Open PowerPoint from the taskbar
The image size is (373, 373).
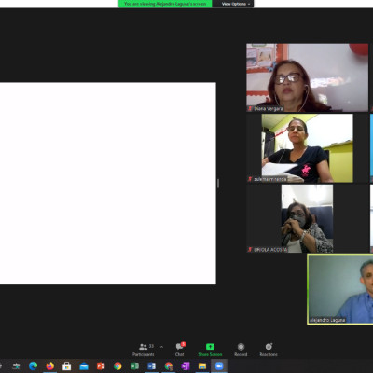click(x=101, y=366)
